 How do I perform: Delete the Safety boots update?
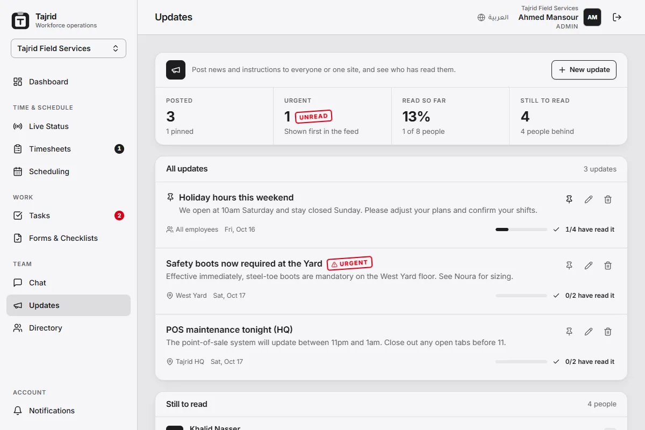click(x=608, y=266)
